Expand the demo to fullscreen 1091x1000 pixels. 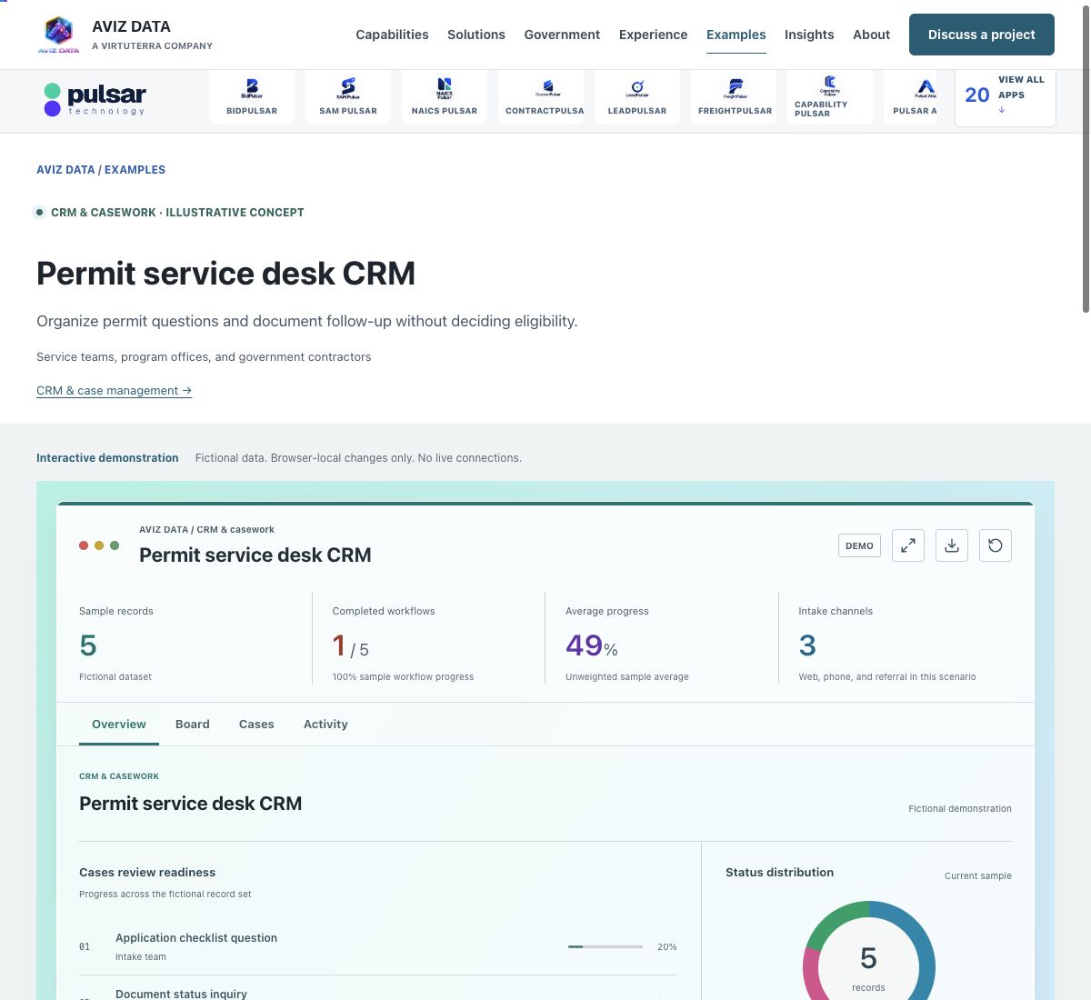tap(908, 545)
